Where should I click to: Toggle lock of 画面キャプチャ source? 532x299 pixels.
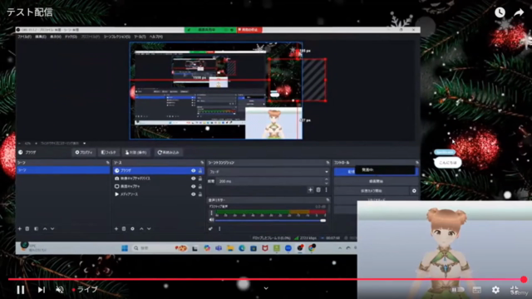pos(200,186)
